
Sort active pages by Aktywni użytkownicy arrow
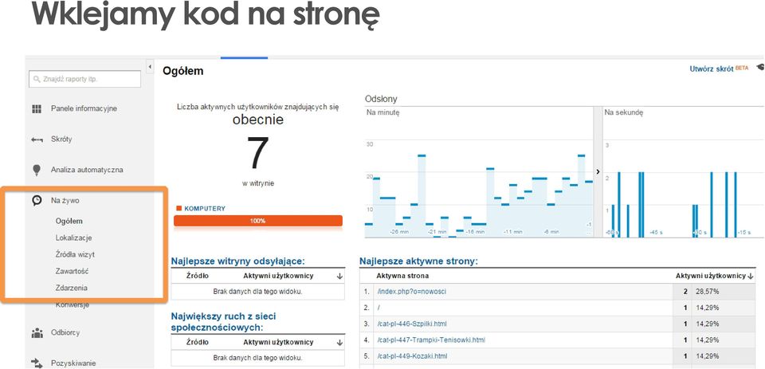click(x=751, y=277)
